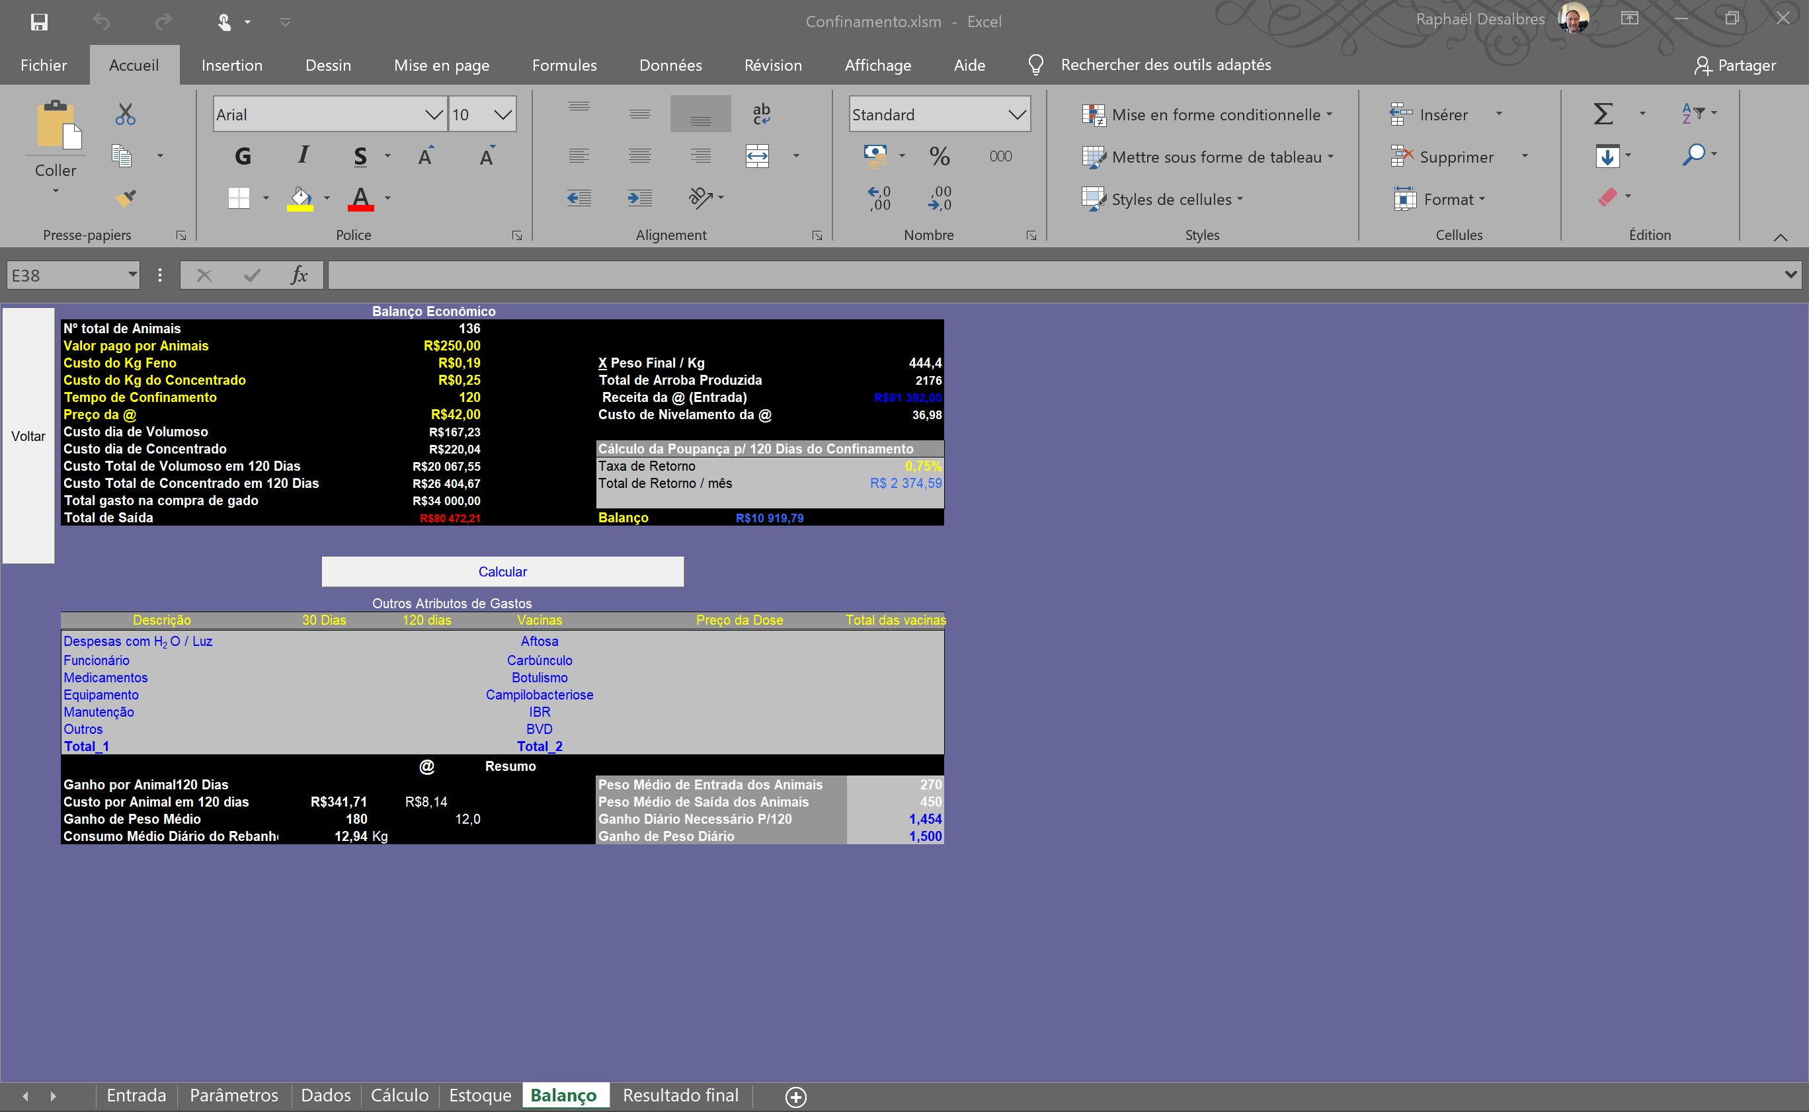Open the Standard number format dropdown
The image size is (1809, 1112).
click(x=1017, y=115)
